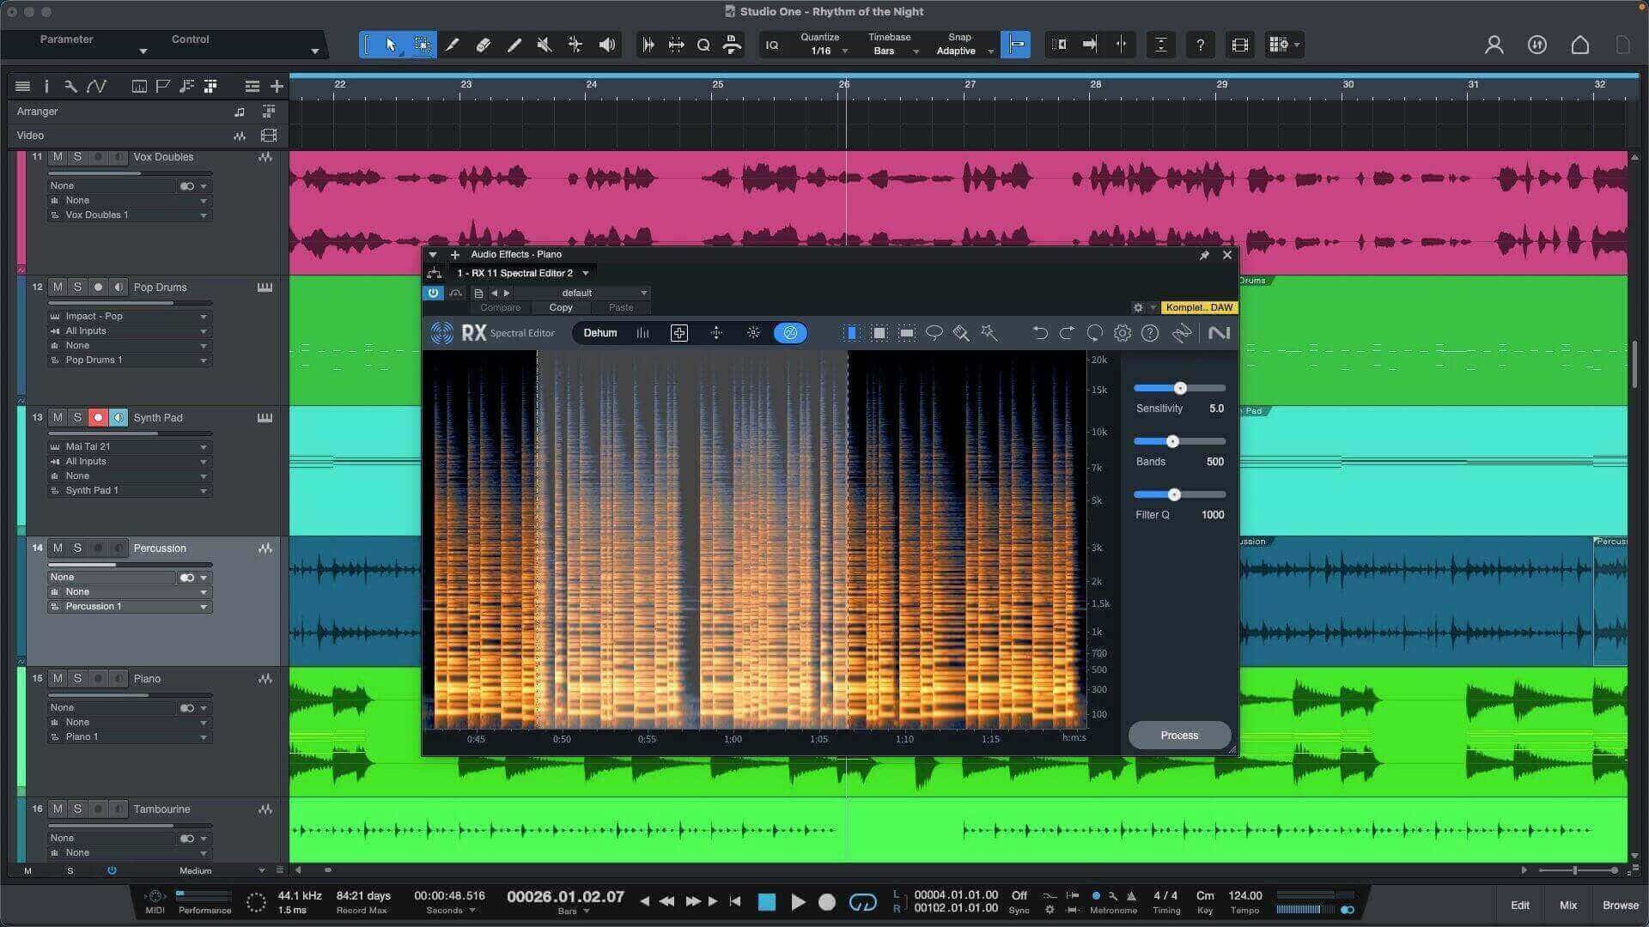Open the Studio One help question mark
This screenshot has width=1649, height=927.
[x=1200, y=45]
